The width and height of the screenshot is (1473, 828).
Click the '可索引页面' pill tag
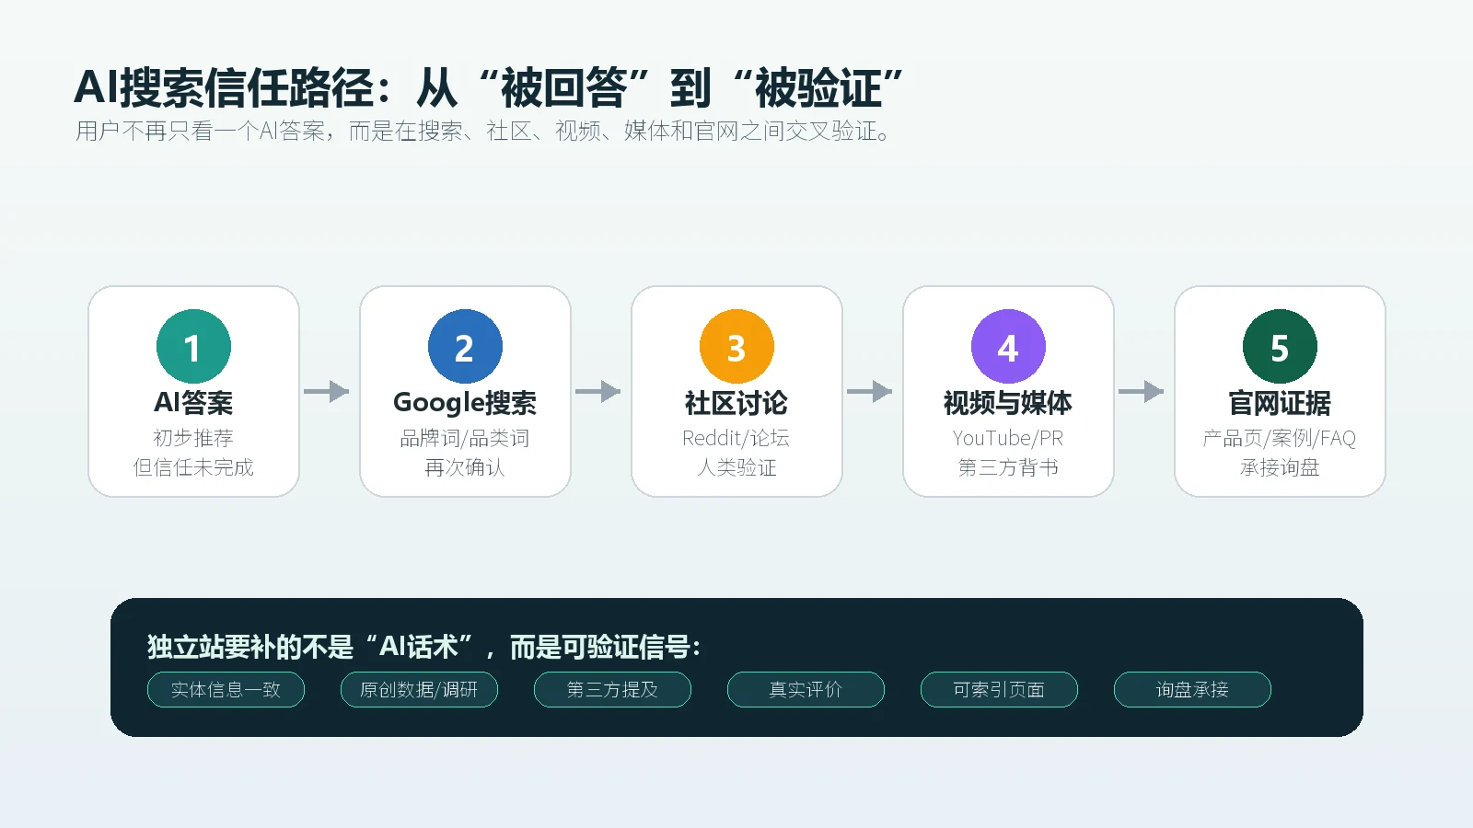999,690
